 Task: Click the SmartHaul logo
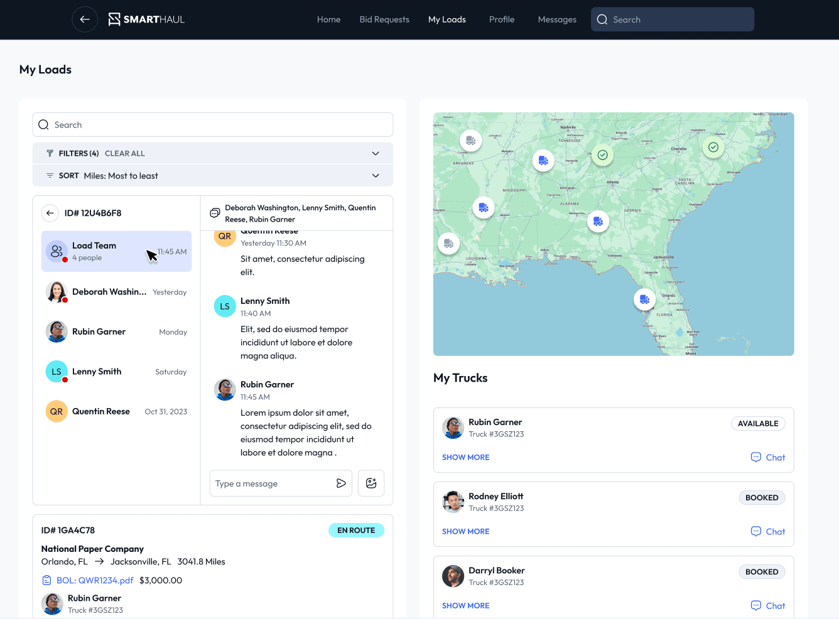(x=146, y=19)
